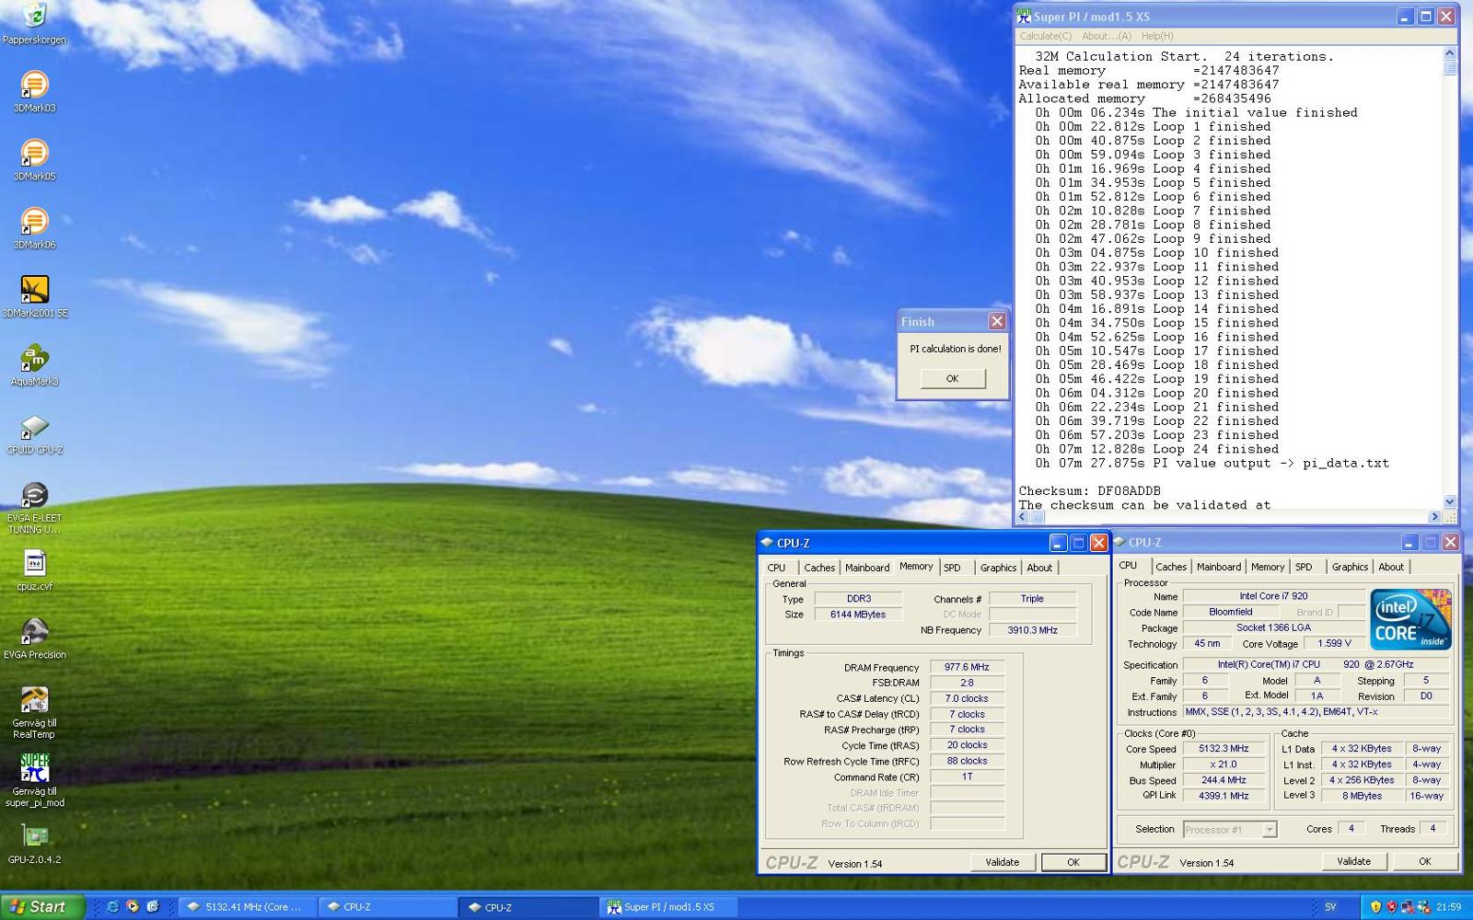This screenshot has width=1473, height=920.
Task: Switch to Graphics tab in Memory CPU-Z window
Action: pyautogui.click(x=998, y=568)
